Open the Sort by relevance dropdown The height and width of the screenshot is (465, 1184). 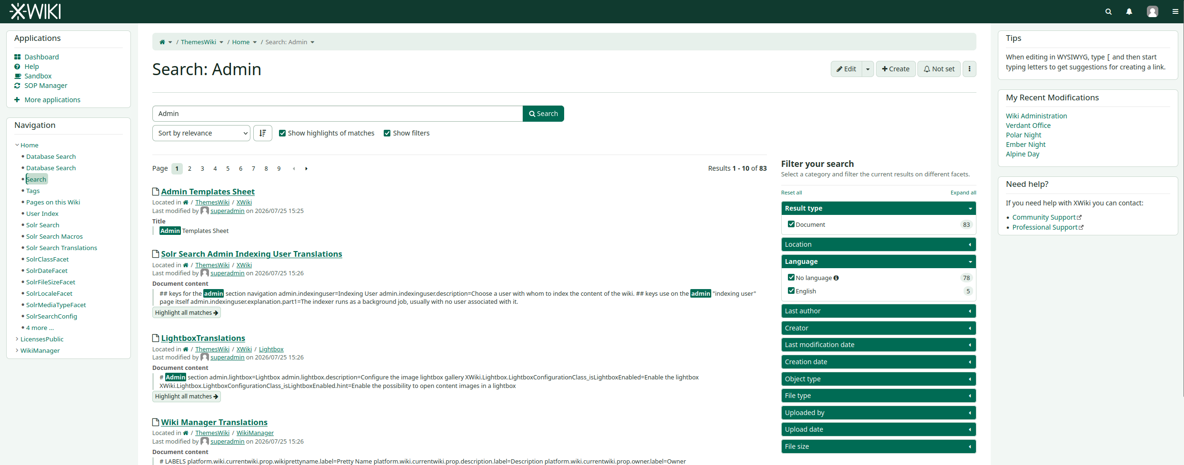click(x=201, y=133)
